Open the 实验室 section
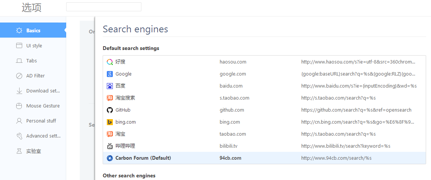Screen dimensions: 431x180 pos(33,151)
